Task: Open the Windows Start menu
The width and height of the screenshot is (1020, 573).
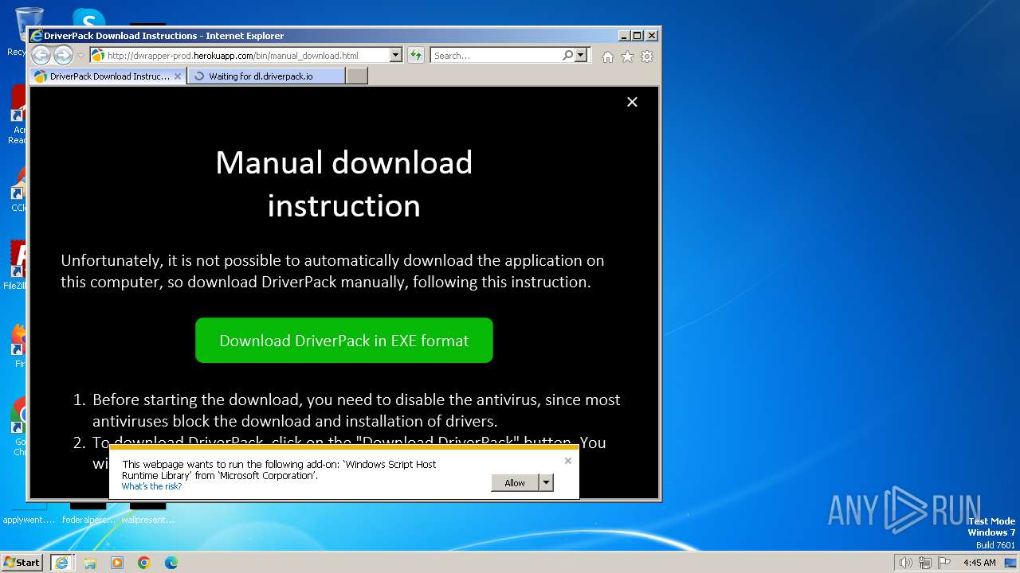Action: (x=22, y=562)
